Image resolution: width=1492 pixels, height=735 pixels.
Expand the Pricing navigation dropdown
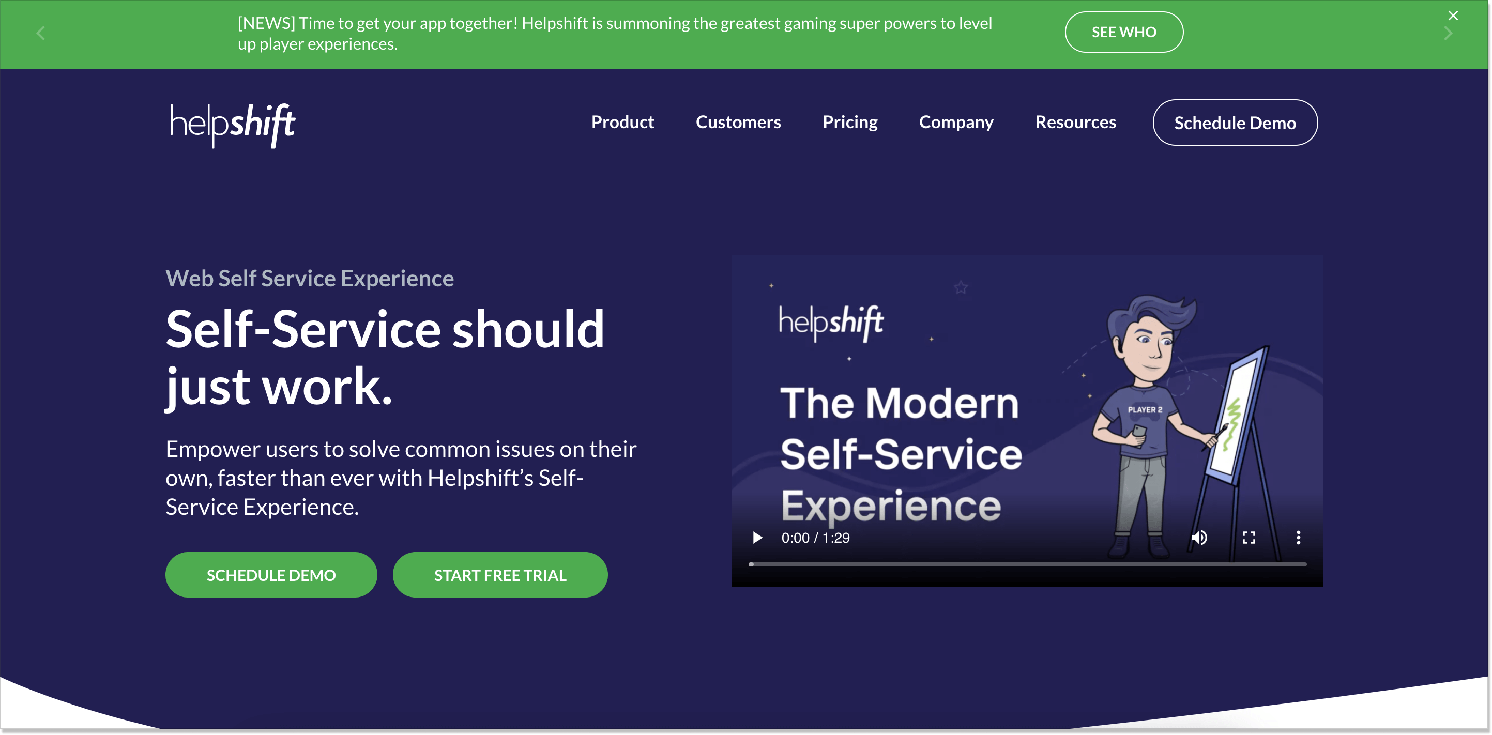click(850, 121)
